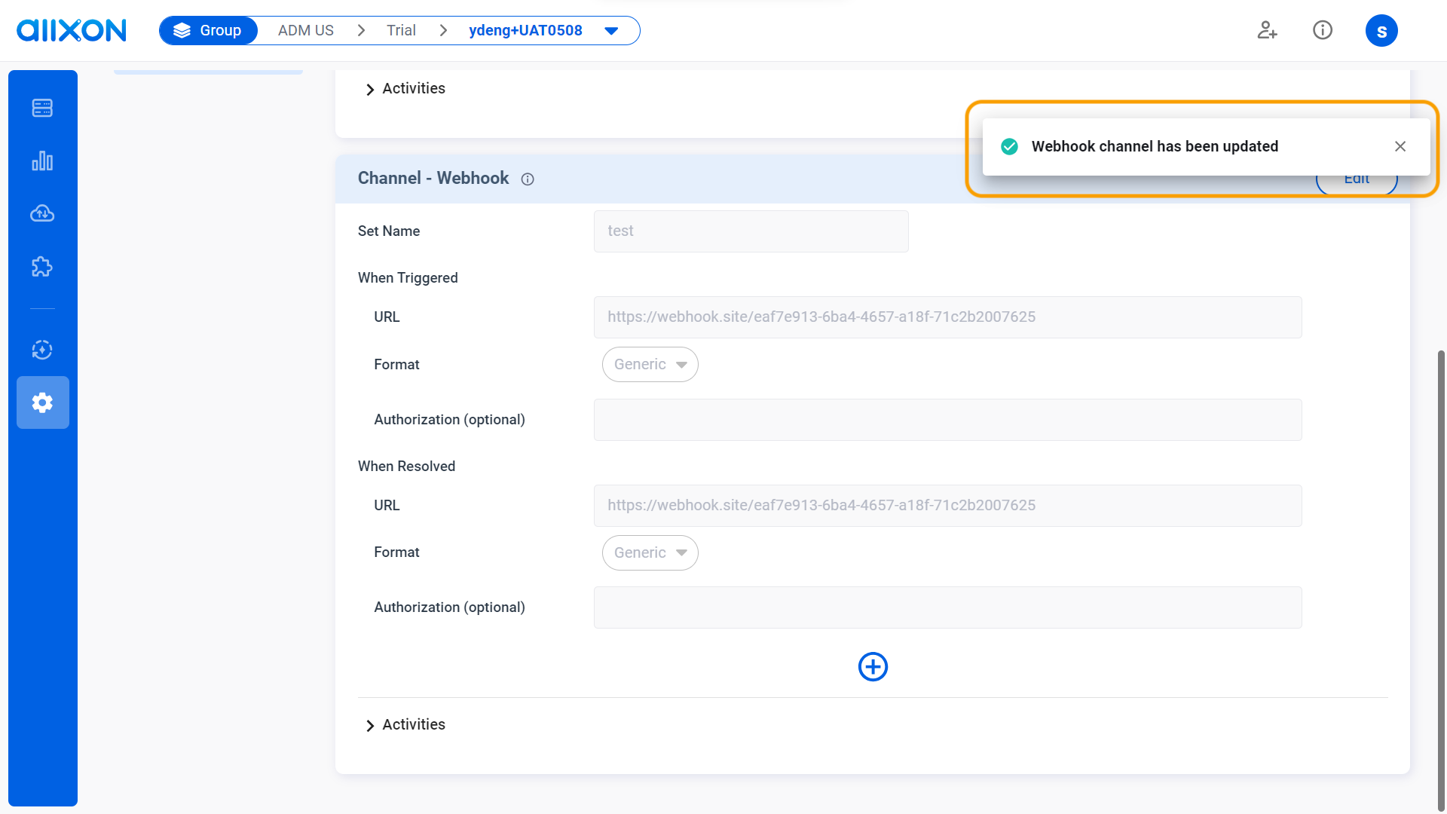Open the When Resolved Format dropdown
Viewport: 1447px width, 814px height.
coord(650,552)
